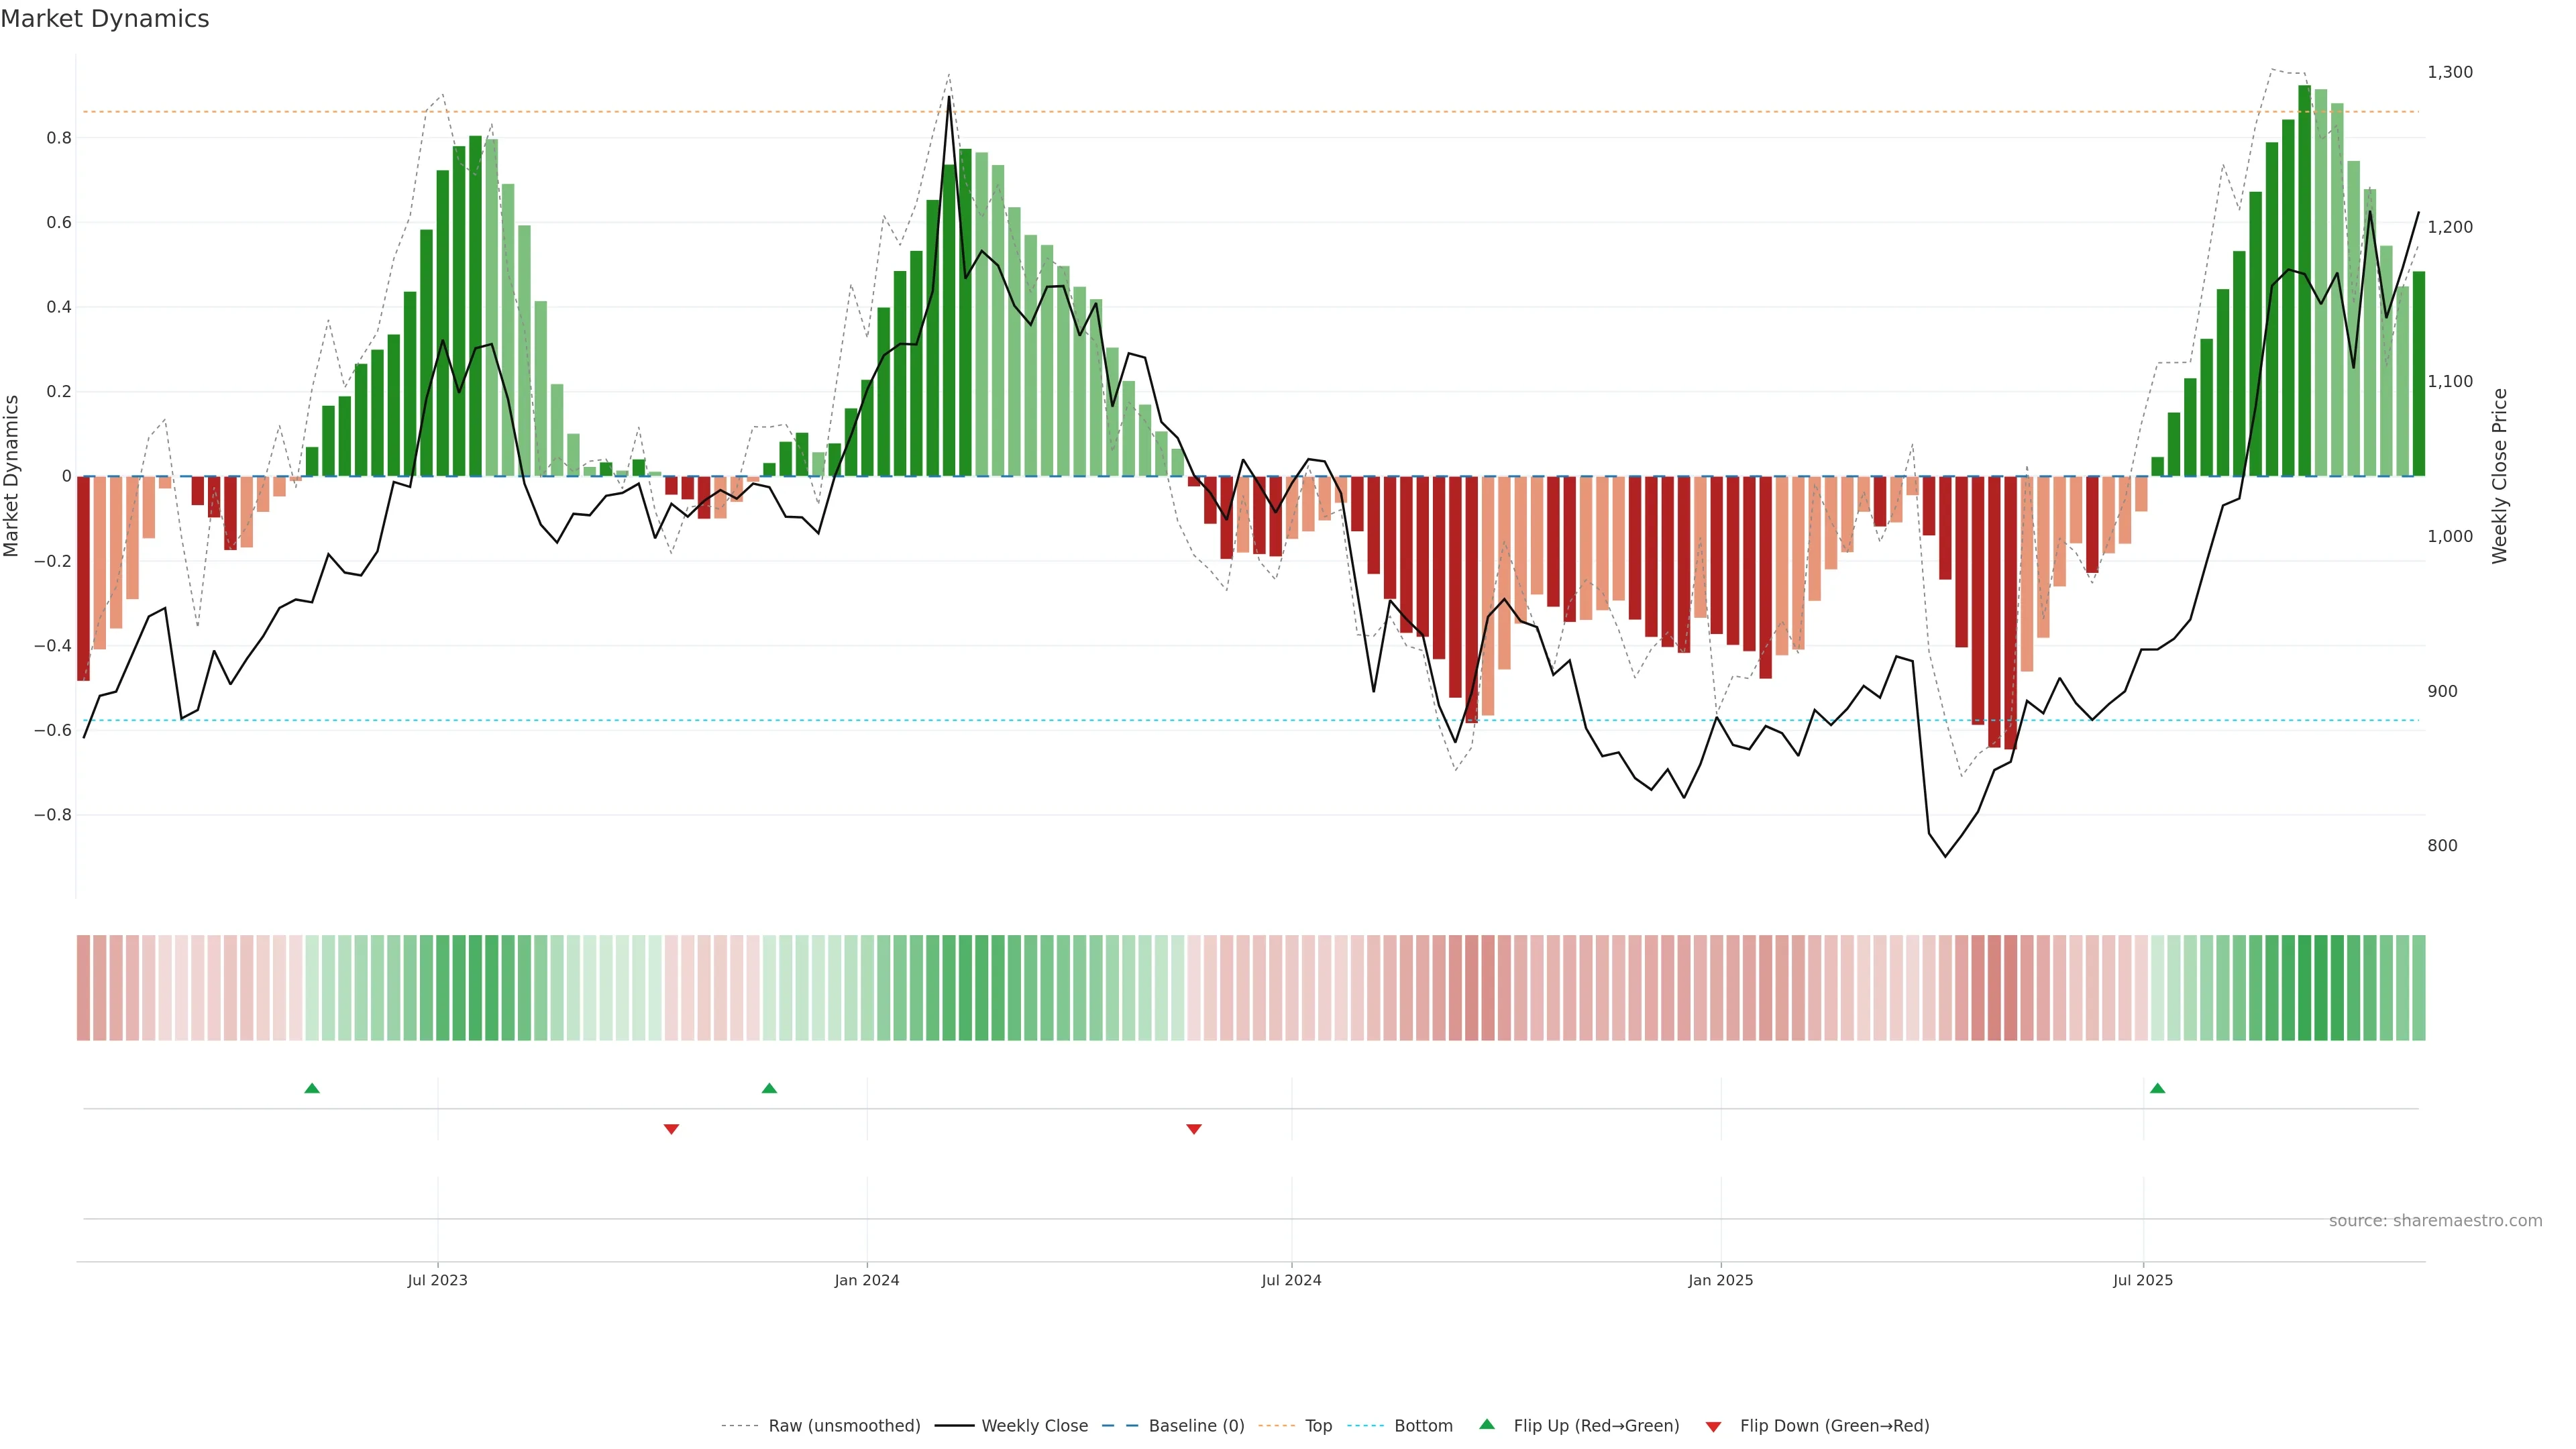
Task: Click the Flip Down legend triangle icon
Action: (1713, 1427)
